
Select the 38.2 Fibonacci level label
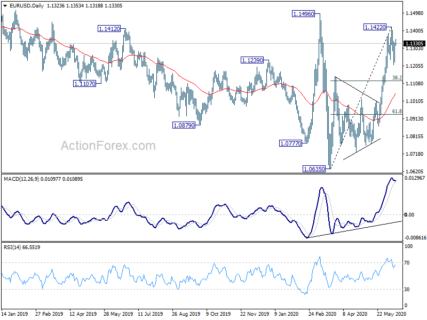(397, 78)
